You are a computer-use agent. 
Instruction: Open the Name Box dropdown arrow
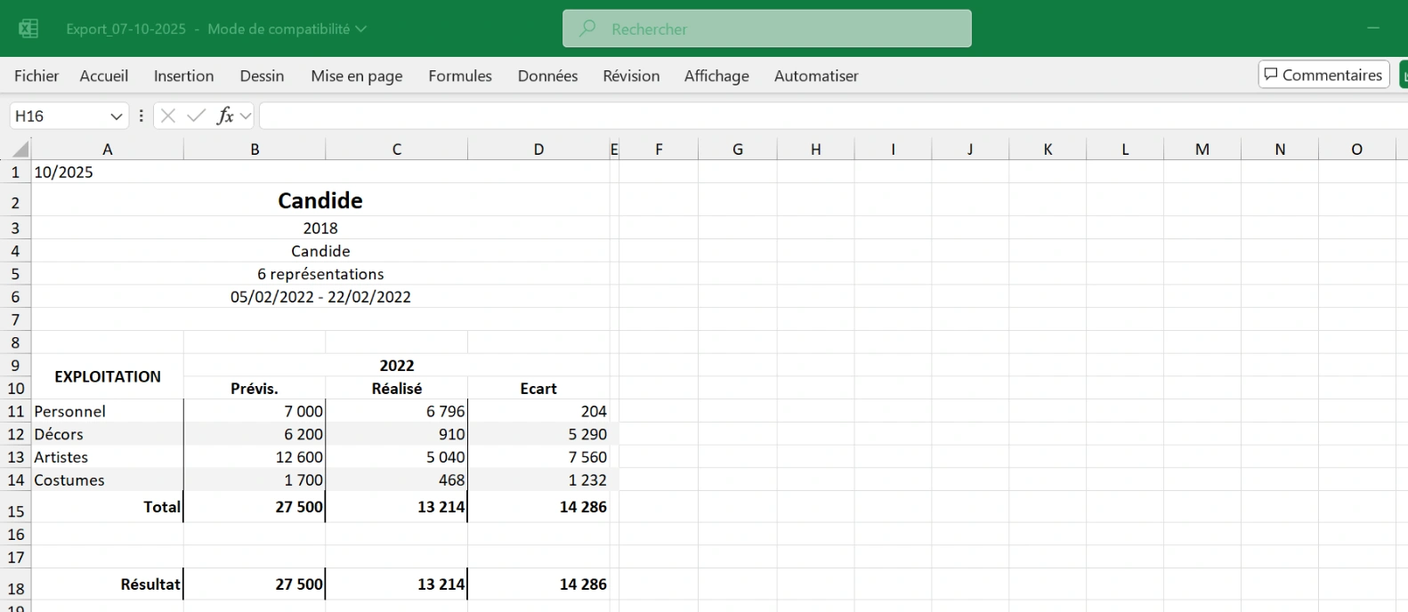[116, 117]
